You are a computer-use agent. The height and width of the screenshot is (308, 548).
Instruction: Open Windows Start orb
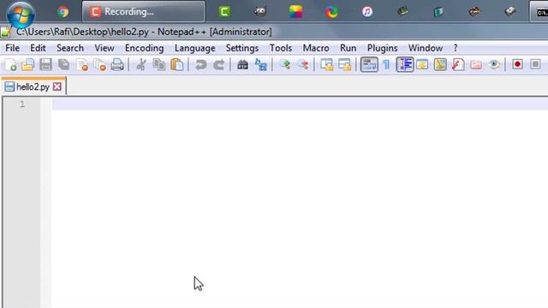click(21, 14)
